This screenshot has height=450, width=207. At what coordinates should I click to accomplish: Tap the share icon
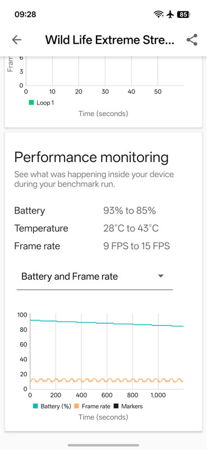point(192,40)
